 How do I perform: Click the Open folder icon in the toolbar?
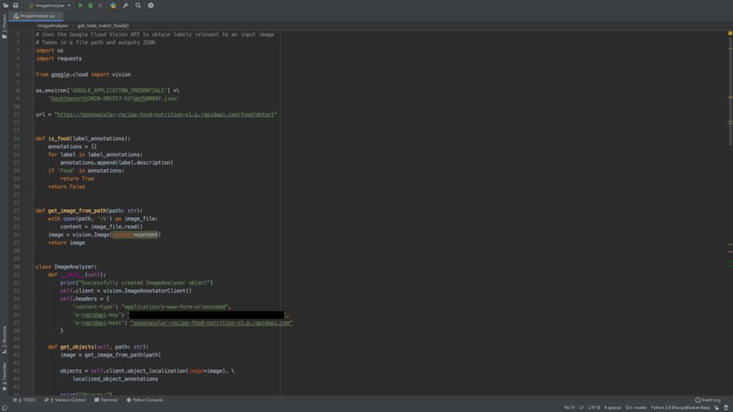point(5,5)
